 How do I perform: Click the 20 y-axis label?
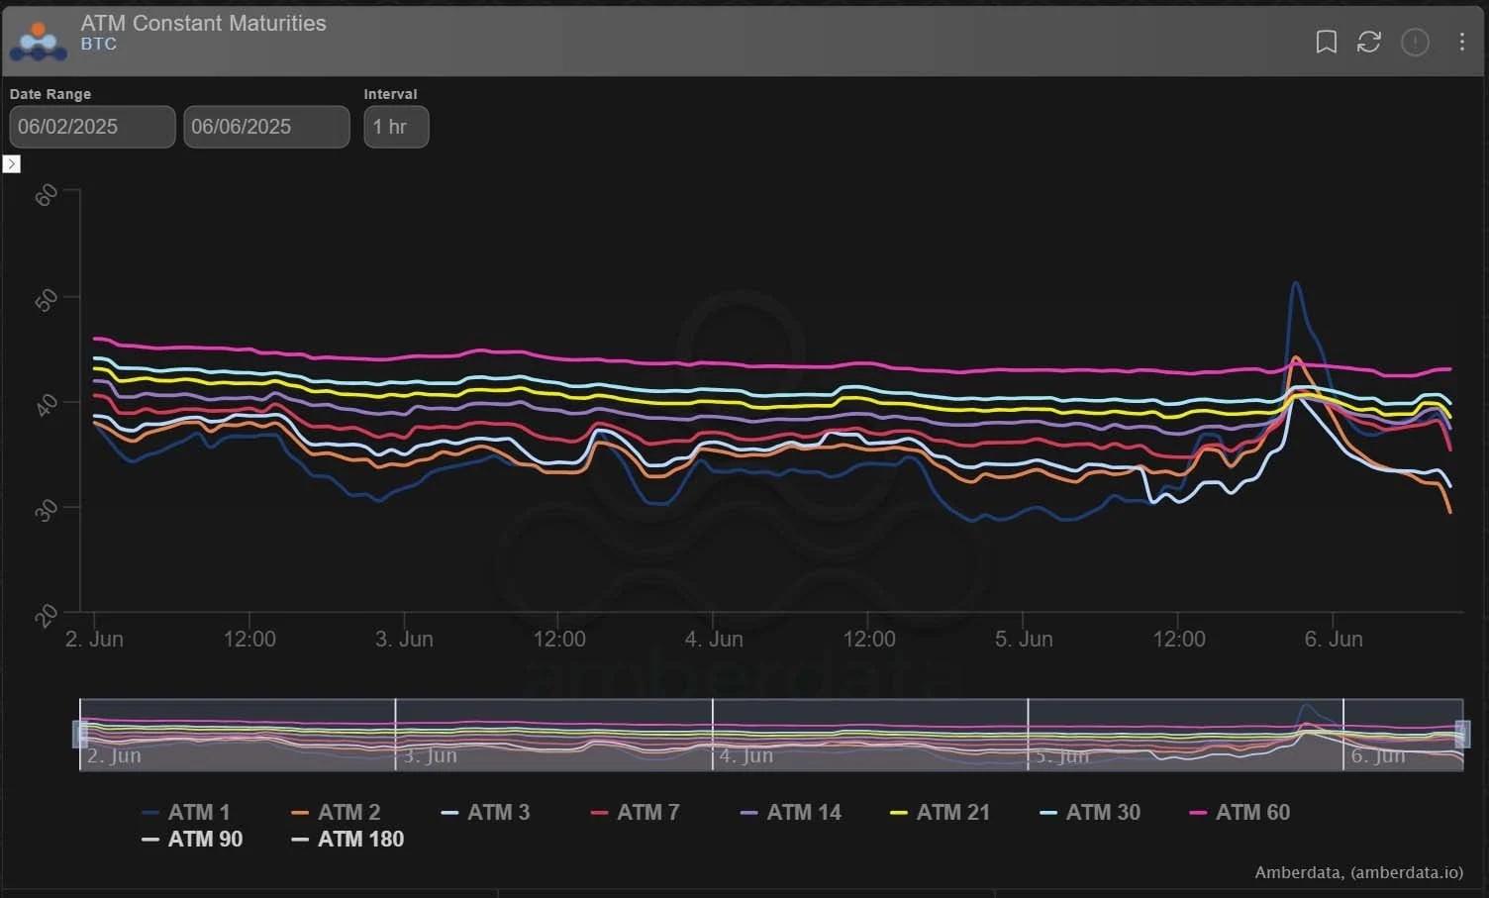(47, 616)
